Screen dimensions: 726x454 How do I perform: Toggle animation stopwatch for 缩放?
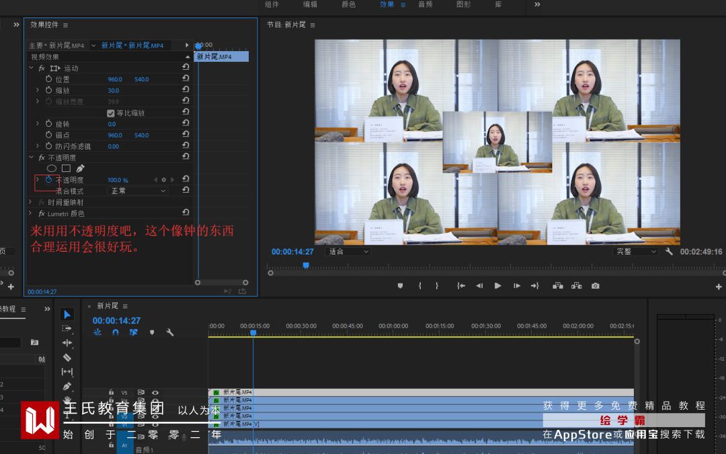[48, 90]
